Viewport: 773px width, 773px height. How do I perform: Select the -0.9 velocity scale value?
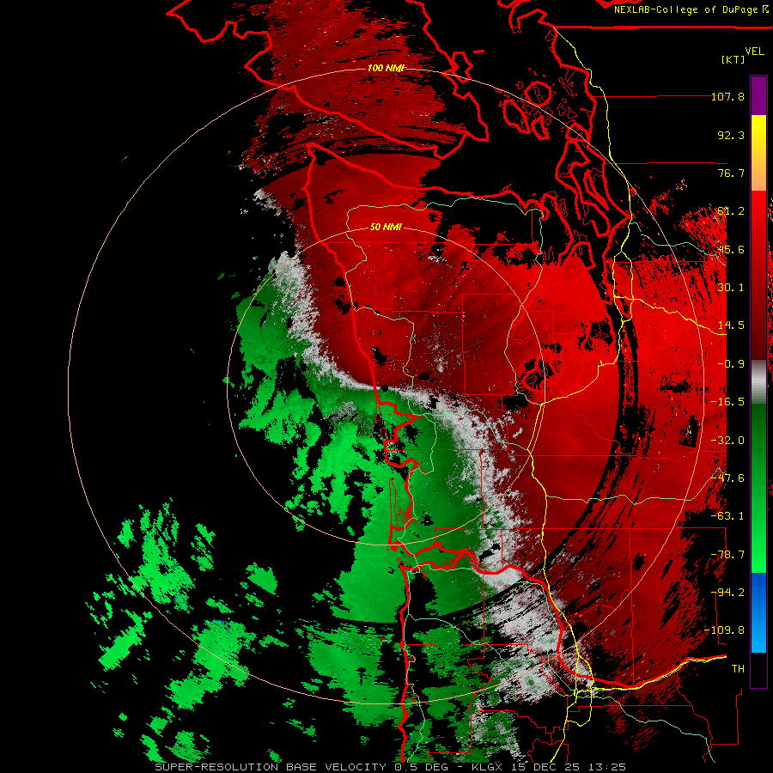pyautogui.click(x=731, y=364)
